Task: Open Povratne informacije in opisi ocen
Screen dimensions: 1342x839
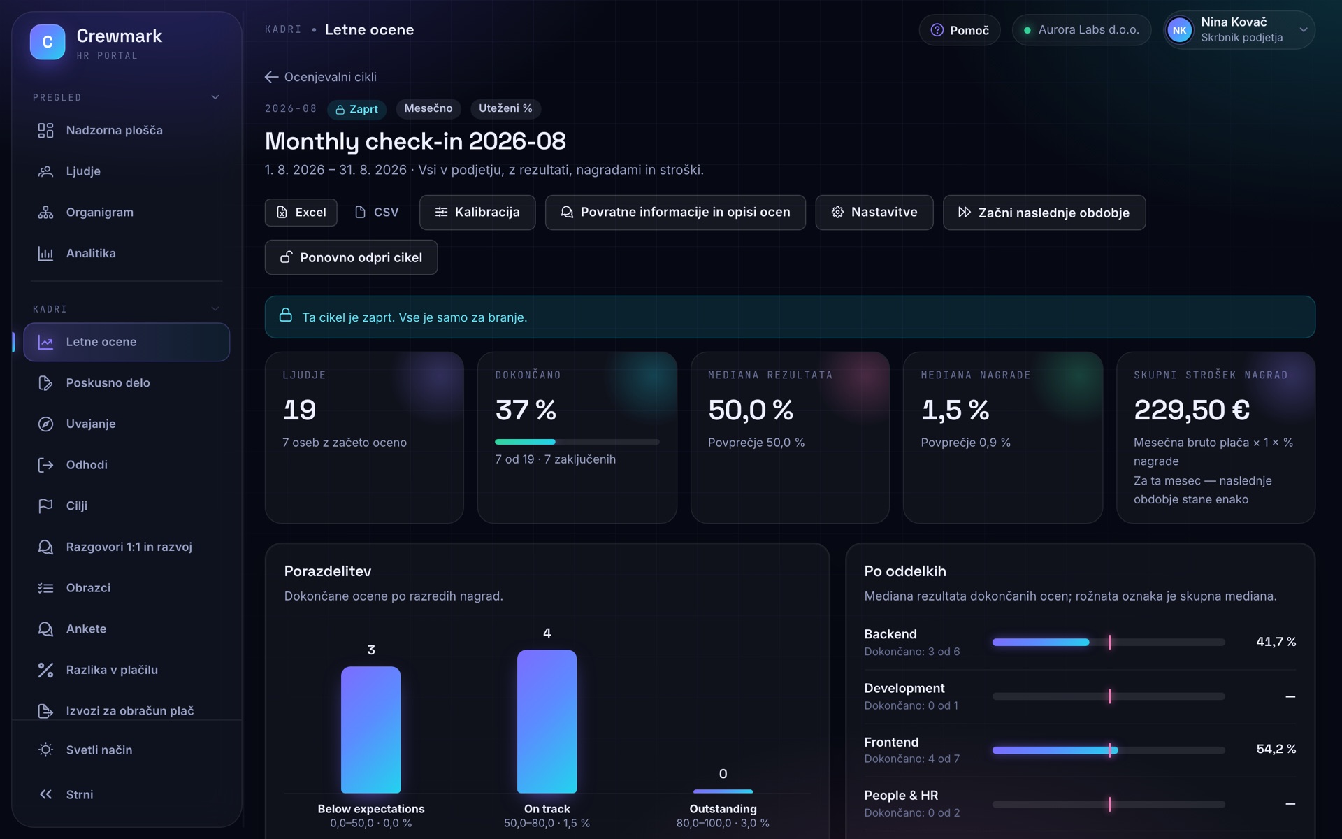Action: click(675, 213)
